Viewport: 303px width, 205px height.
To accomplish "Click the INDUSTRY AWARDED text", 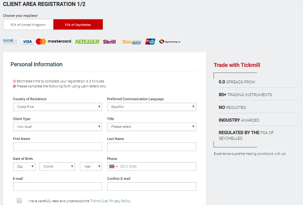I will (x=239, y=120).
